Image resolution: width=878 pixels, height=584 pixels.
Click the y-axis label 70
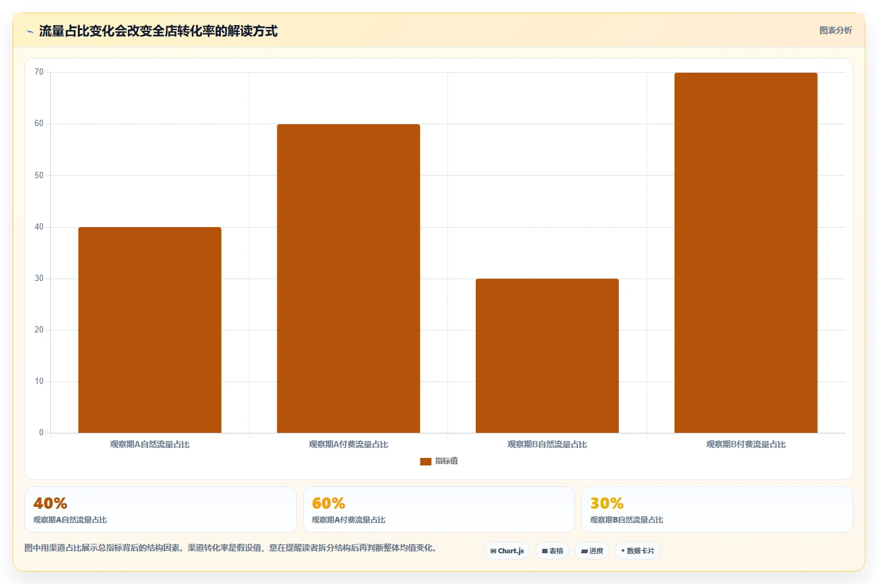click(39, 72)
